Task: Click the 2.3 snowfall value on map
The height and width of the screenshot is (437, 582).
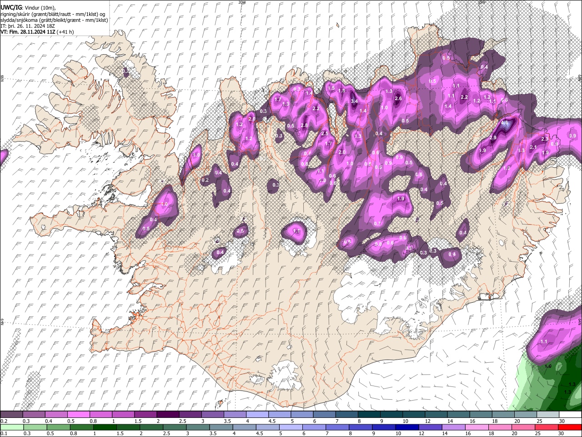Action: point(545,139)
